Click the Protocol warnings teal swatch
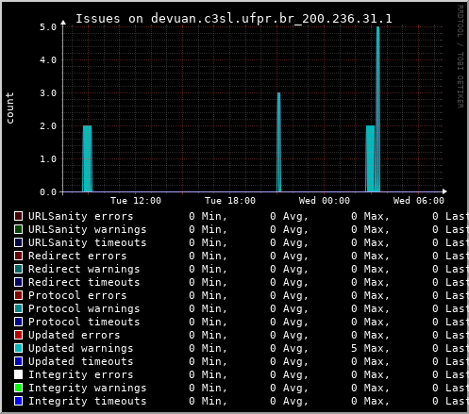This screenshot has width=469, height=414. 18,308
